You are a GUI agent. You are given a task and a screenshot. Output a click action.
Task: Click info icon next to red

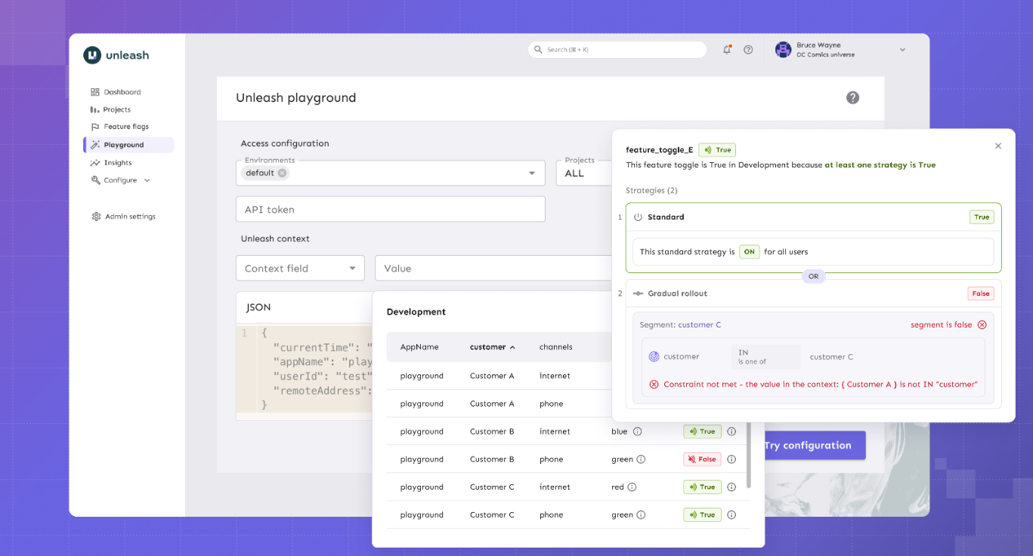coord(632,487)
